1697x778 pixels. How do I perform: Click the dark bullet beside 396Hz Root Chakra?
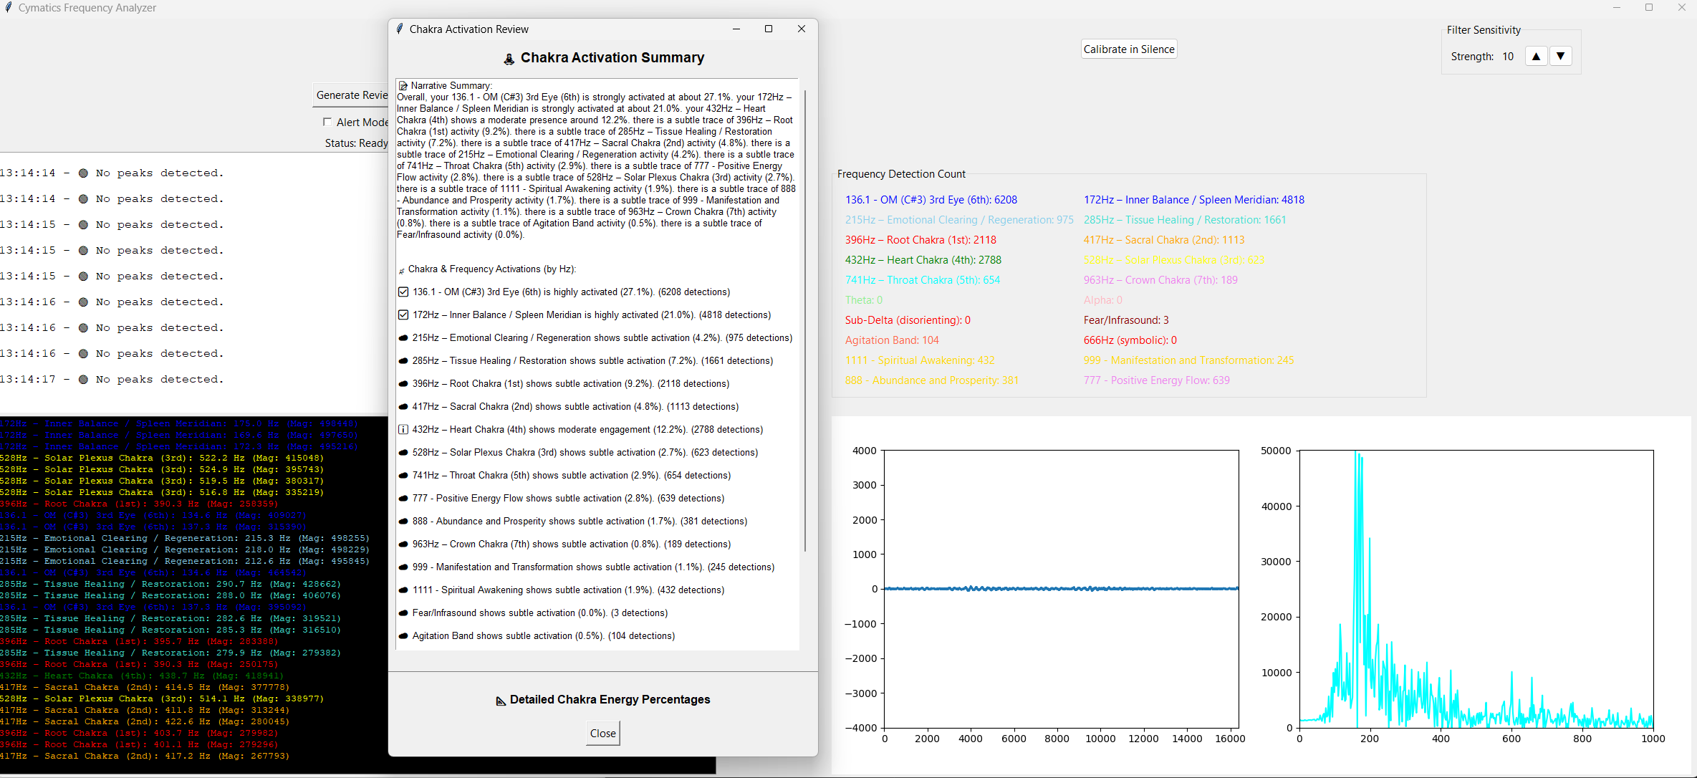403,384
